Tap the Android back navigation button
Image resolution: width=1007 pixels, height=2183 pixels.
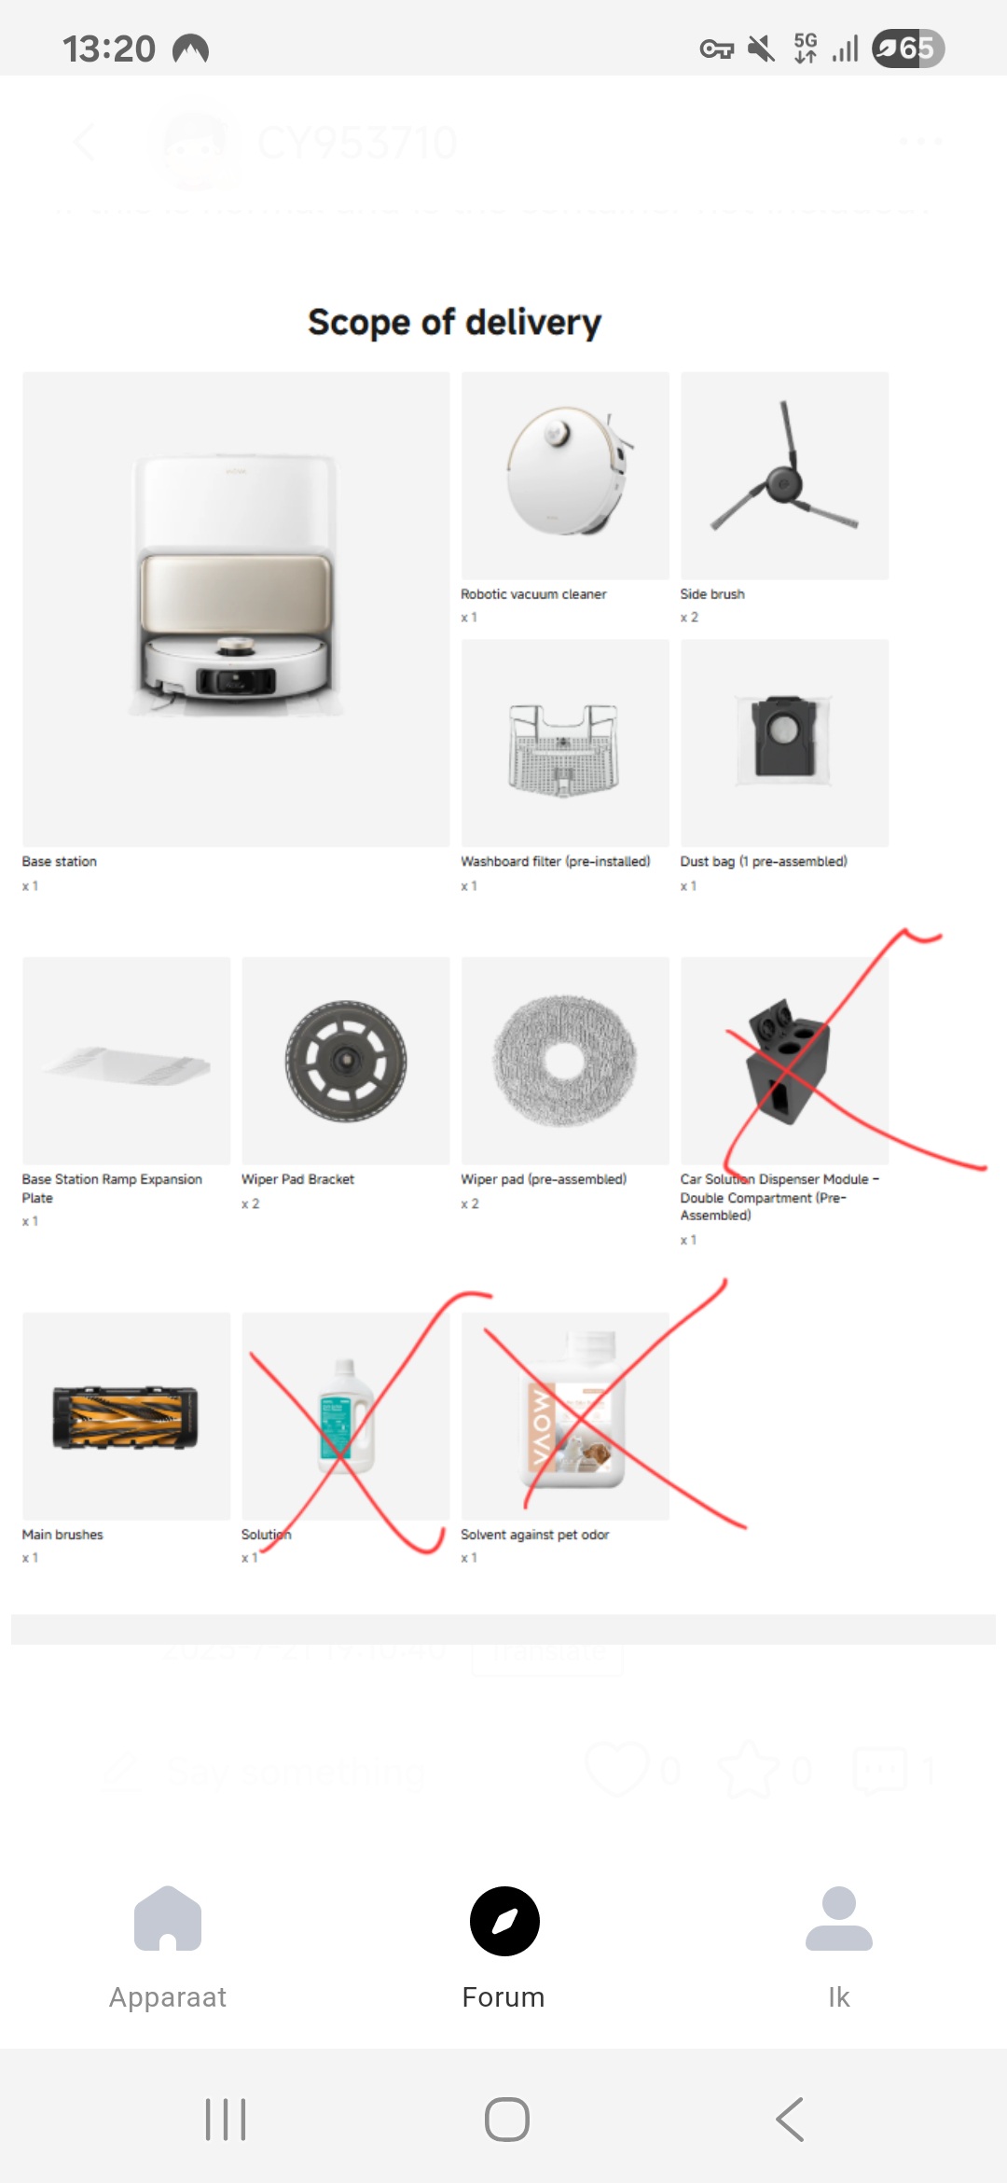790,2120
